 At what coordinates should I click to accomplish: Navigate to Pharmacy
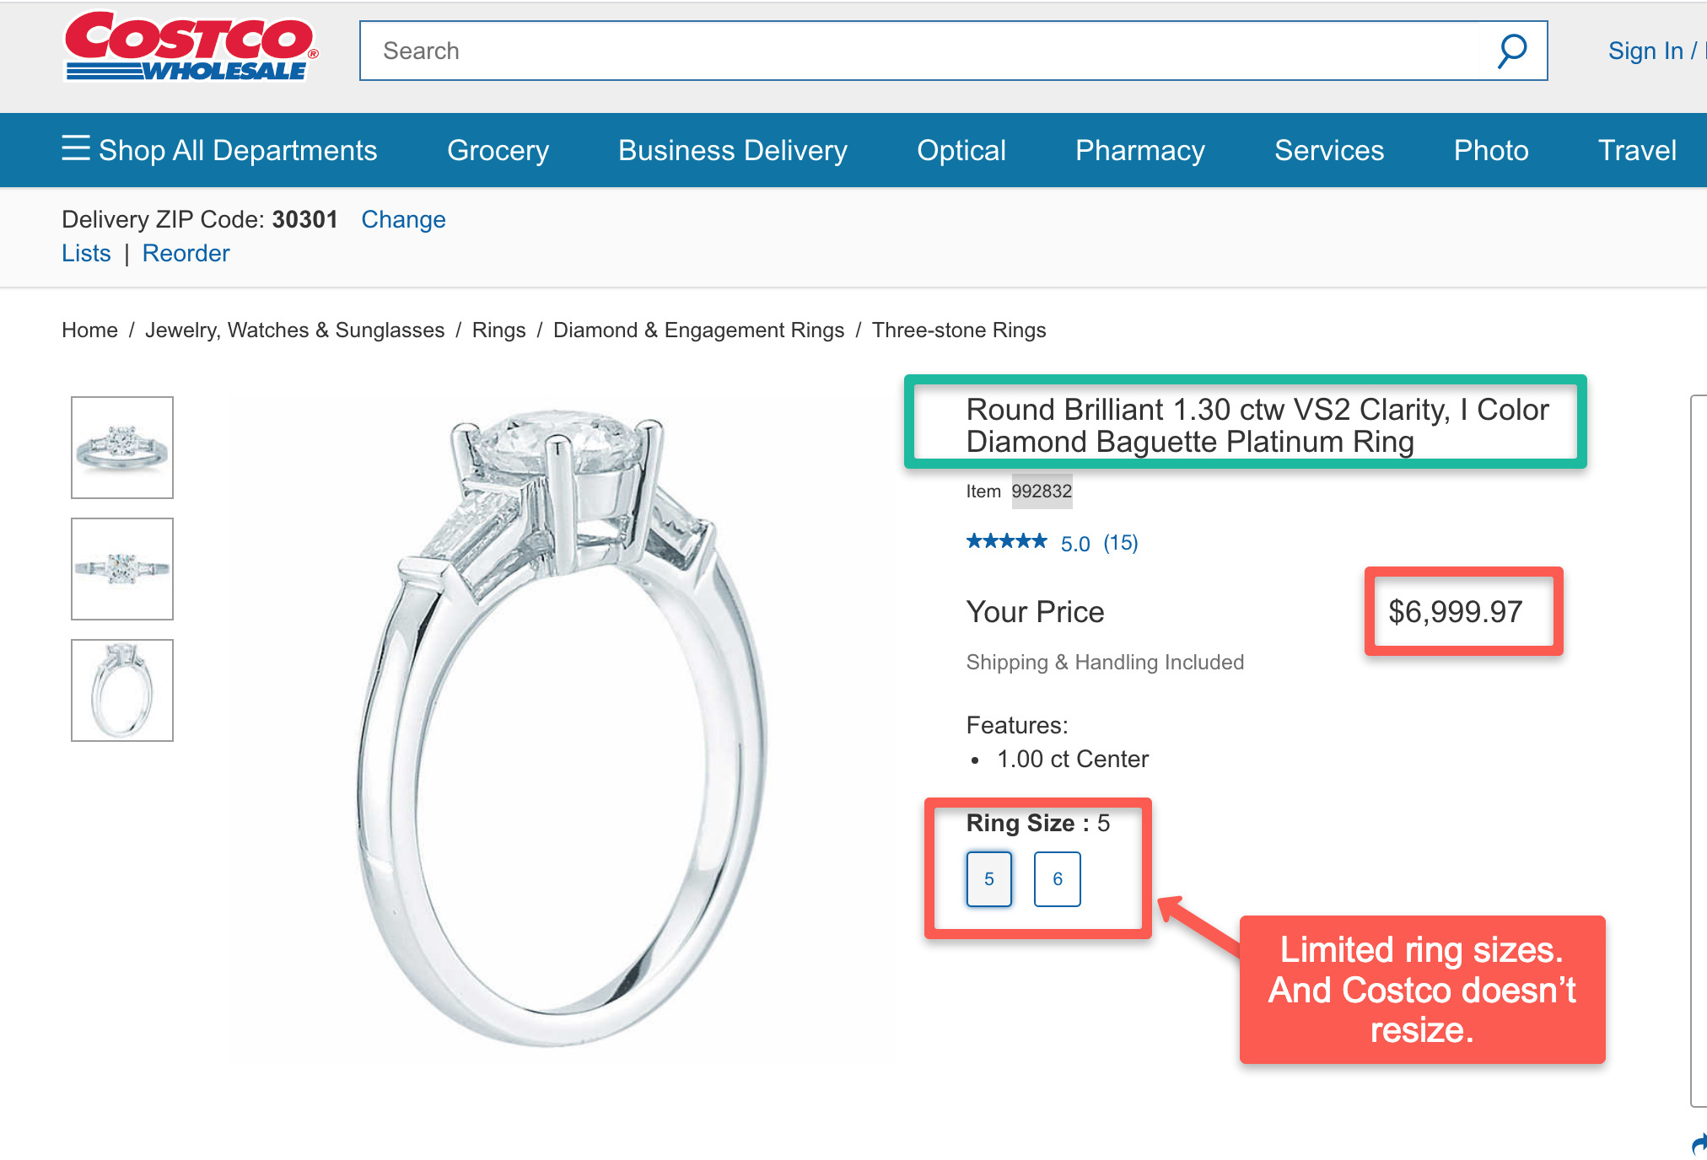pos(1139,150)
